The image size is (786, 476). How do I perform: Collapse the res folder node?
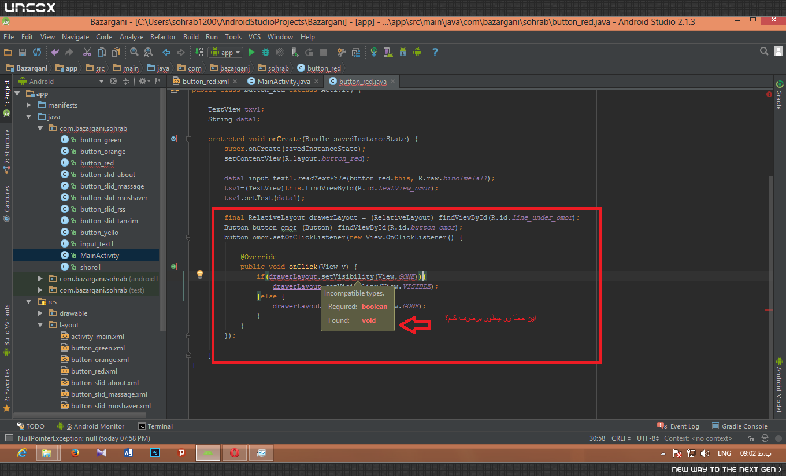[x=29, y=302]
